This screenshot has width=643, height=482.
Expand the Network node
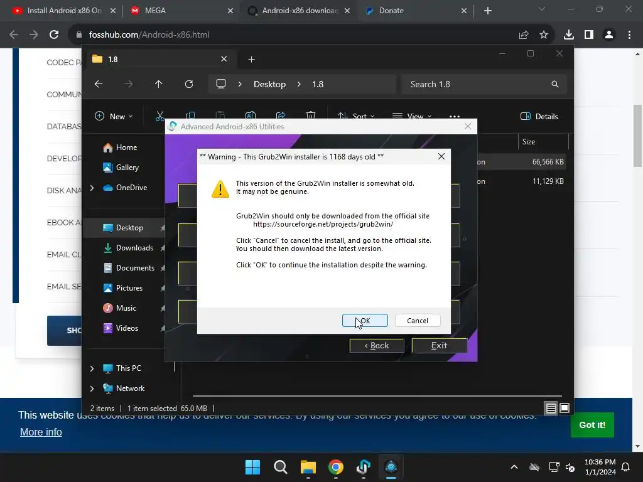(x=92, y=388)
